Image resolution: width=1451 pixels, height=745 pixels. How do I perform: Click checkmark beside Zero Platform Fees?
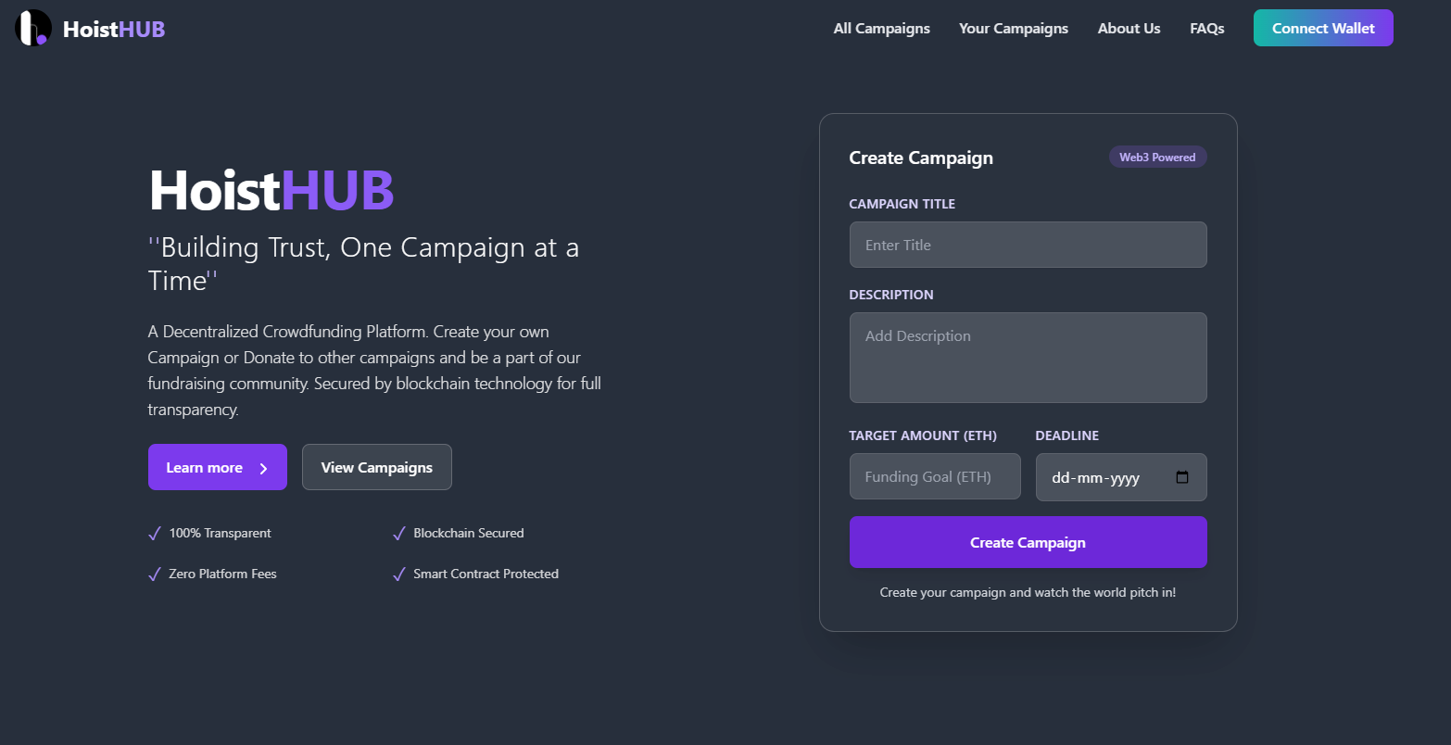[x=155, y=575]
